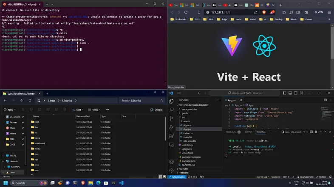Click Brave Rewards triangle icon
Viewport: 334px width, 187px height.
[272, 12]
